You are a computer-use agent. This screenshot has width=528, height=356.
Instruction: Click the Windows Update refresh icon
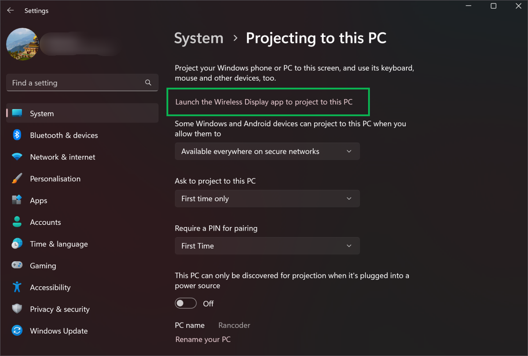point(17,331)
